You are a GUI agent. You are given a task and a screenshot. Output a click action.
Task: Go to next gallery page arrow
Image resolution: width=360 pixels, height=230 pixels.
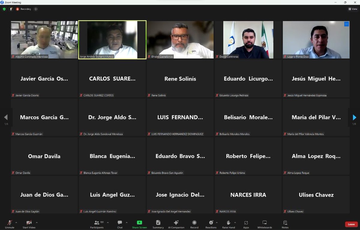[x=354, y=117]
